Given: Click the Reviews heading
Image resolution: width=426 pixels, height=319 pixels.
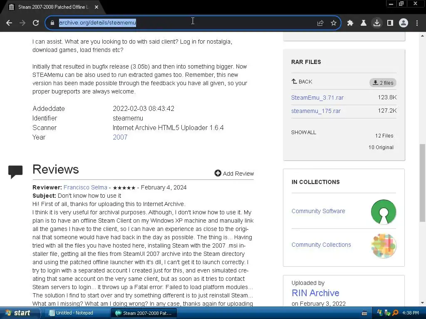Looking at the screenshot, I should click(x=55, y=169).
